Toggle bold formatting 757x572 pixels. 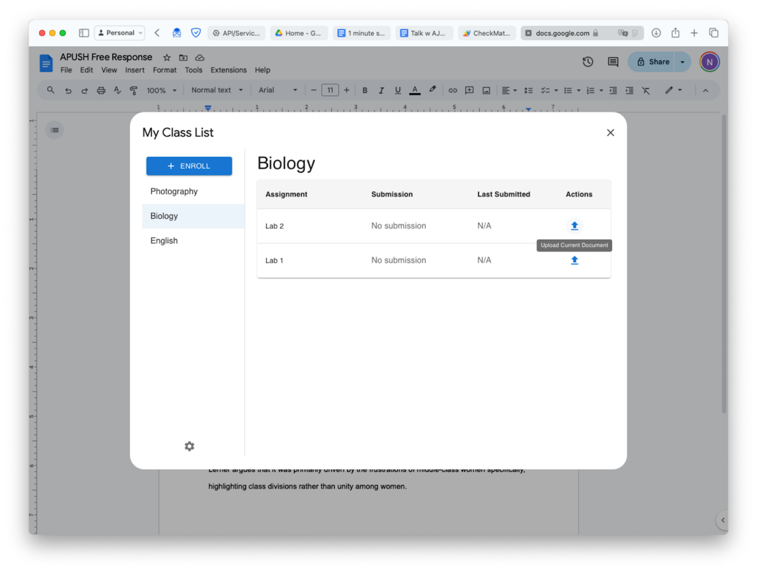(x=365, y=90)
